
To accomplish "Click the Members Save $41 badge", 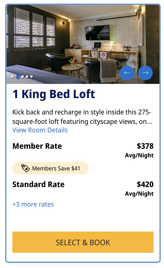I will pos(50,168).
